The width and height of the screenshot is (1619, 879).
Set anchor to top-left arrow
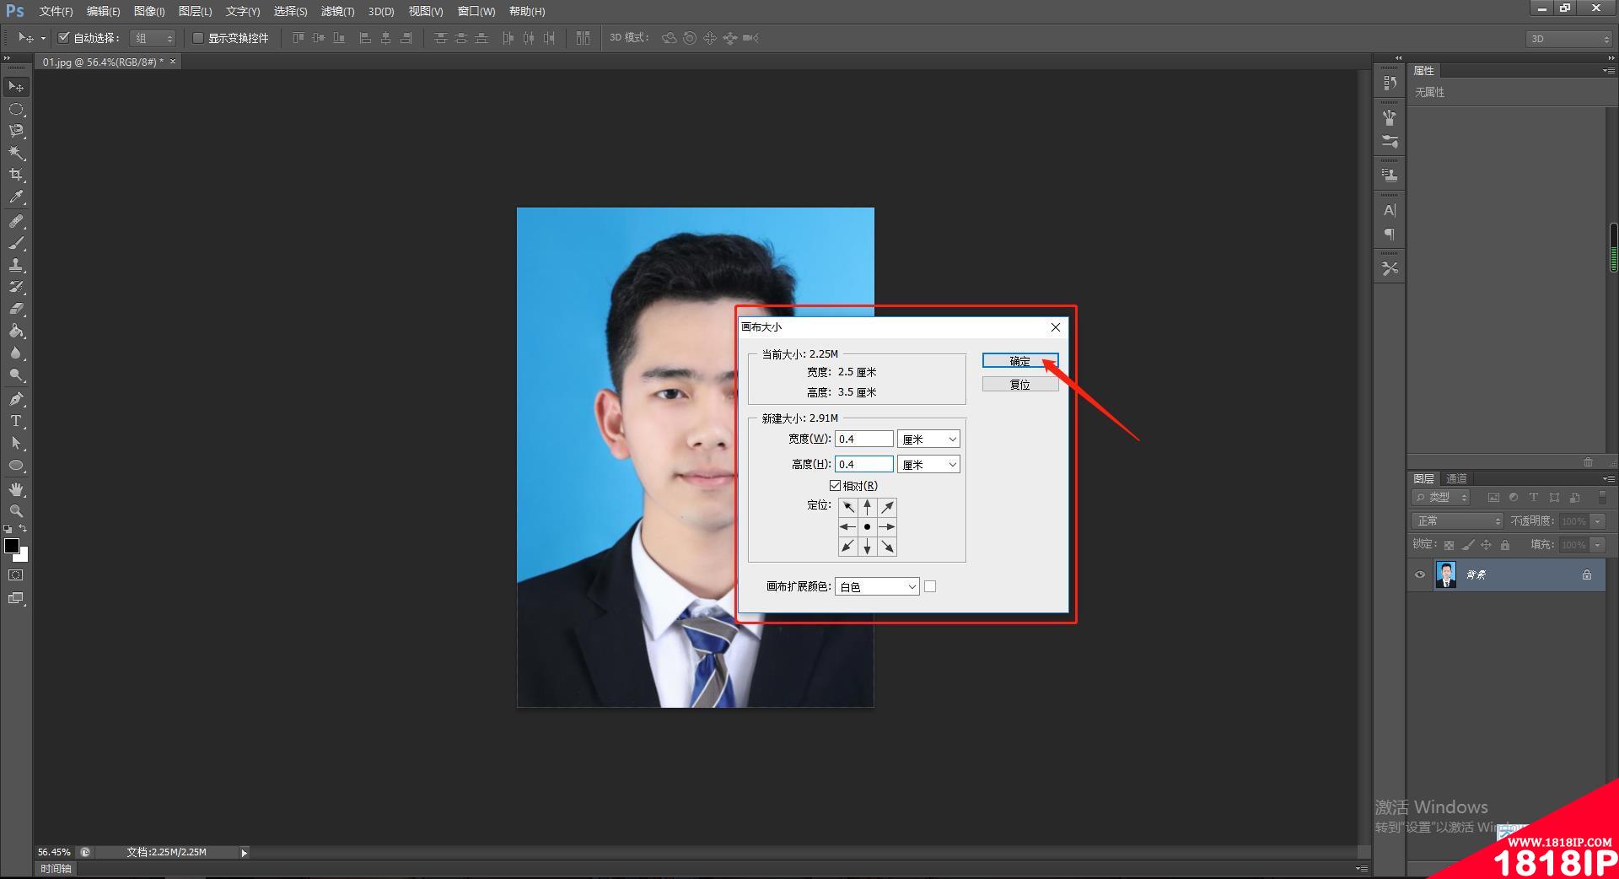[x=847, y=507]
